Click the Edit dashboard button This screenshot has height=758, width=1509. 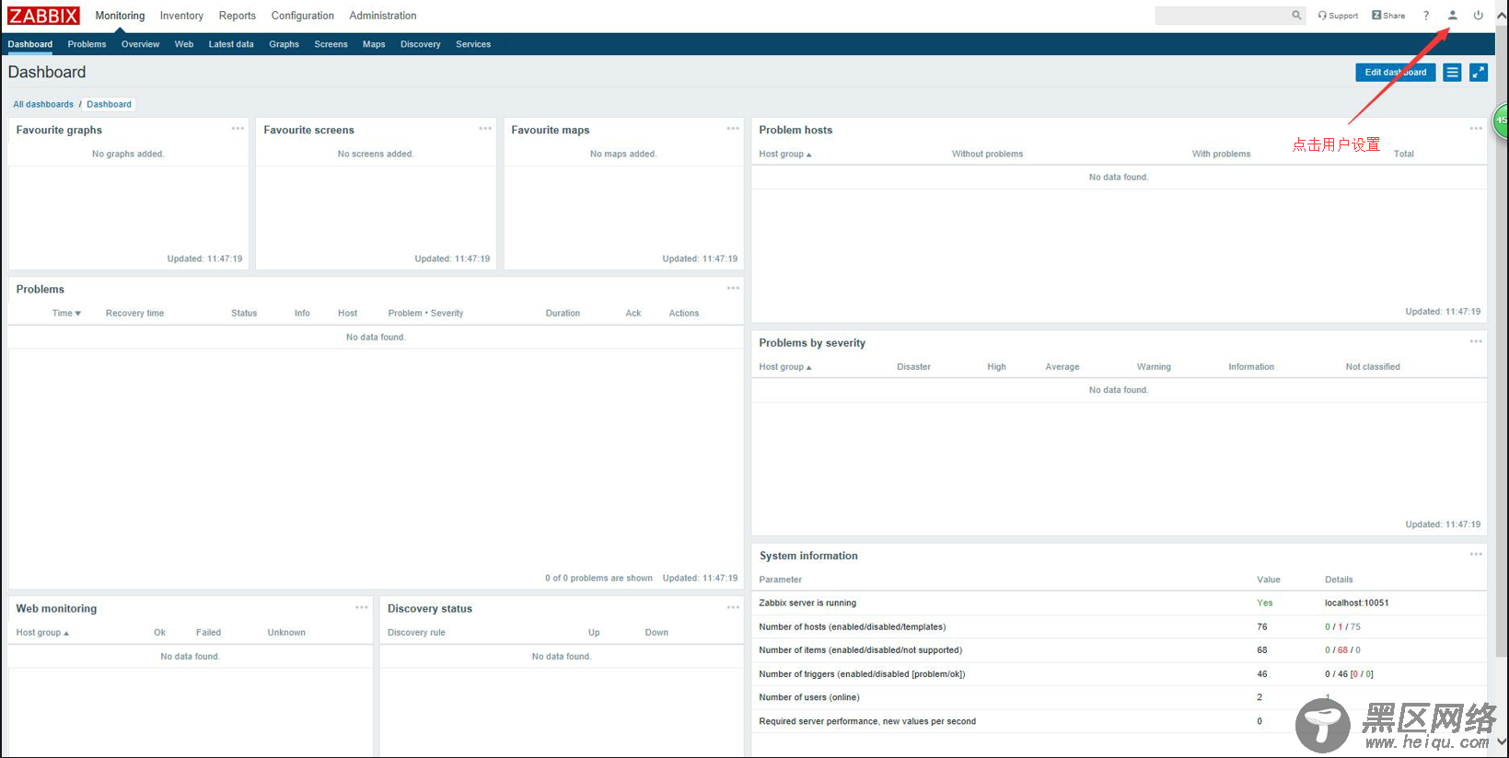pyautogui.click(x=1395, y=73)
